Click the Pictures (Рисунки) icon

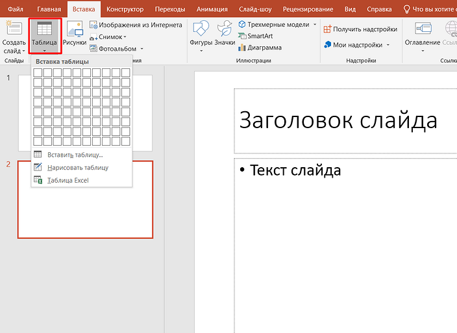click(74, 34)
